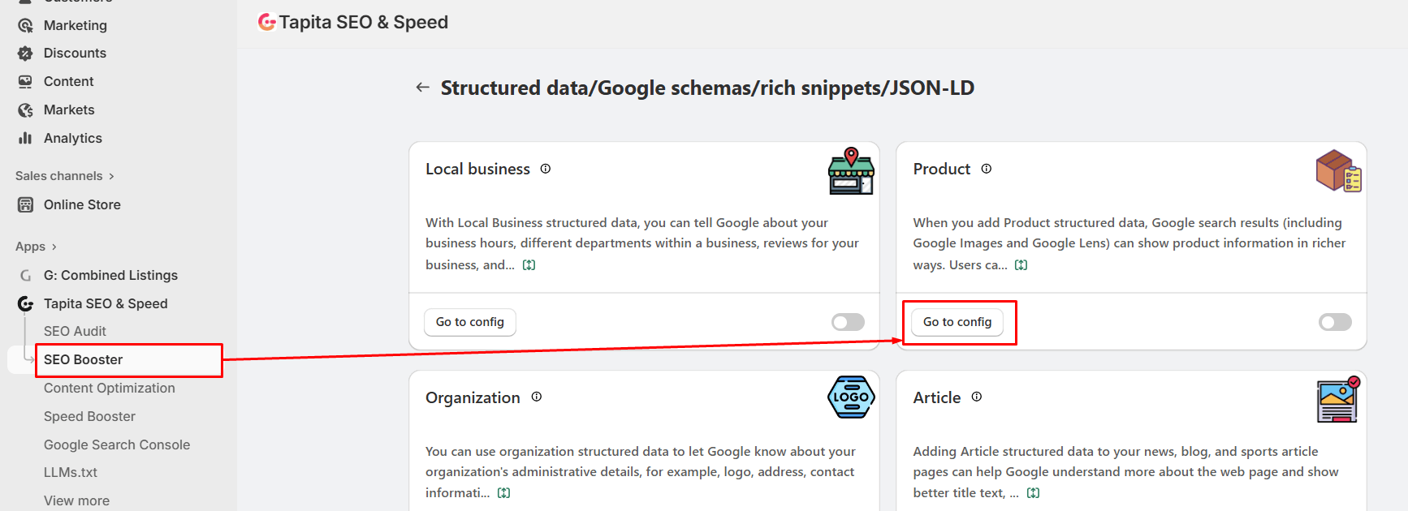
Task: Click the Article news page illustration
Action: (x=1338, y=399)
